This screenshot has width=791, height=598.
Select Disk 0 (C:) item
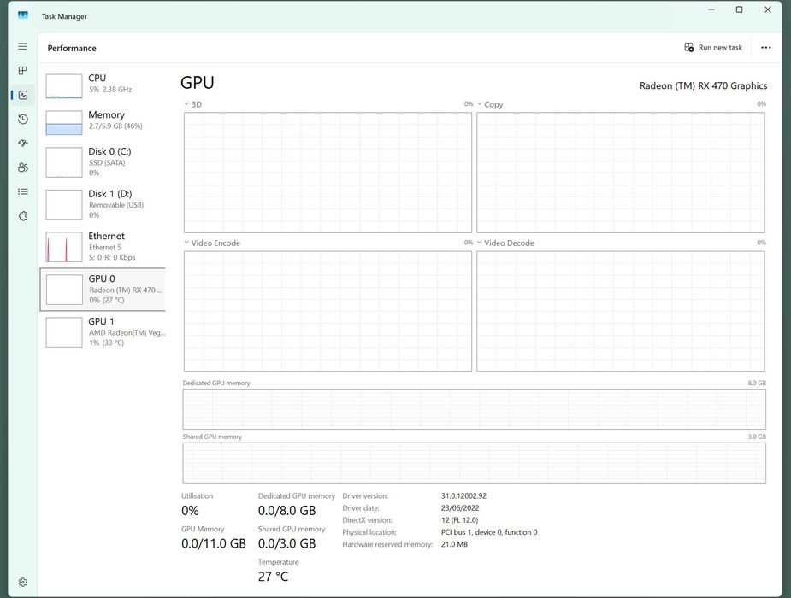[103, 161]
